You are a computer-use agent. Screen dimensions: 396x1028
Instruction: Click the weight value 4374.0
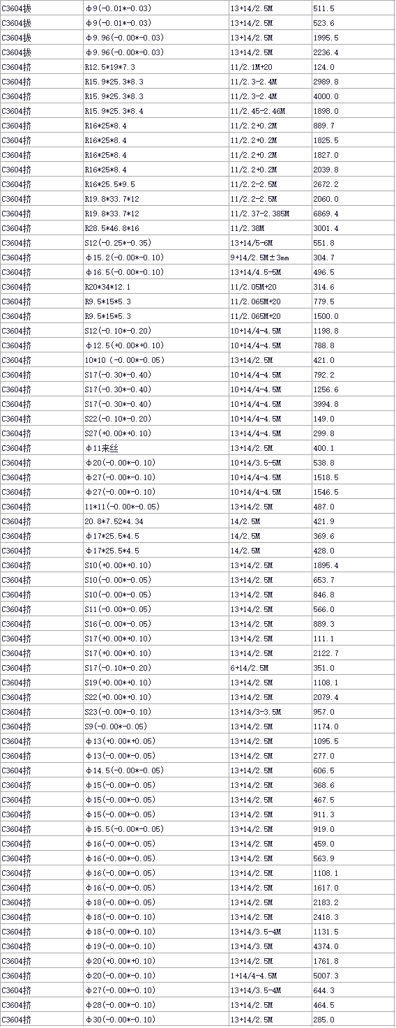(353, 946)
